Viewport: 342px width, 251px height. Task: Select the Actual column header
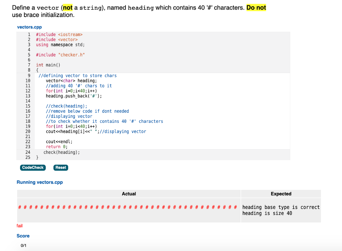[x=129, y=194]
